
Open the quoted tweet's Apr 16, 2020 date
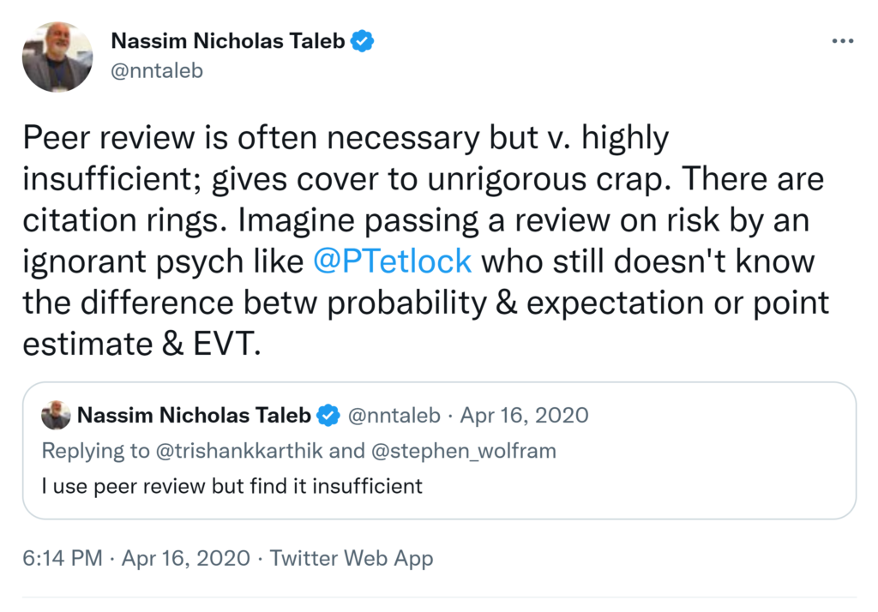[x=525, y=416]
